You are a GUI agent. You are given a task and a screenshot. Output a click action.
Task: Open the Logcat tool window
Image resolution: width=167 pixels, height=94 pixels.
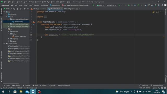(43, 85)
